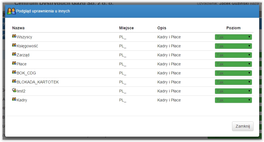
Task: Click the group icon beside Wszyscy
Action: point(14,36)
